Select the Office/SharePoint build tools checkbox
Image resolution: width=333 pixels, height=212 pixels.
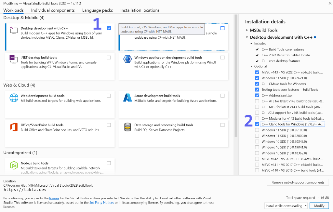coord(109,125)
